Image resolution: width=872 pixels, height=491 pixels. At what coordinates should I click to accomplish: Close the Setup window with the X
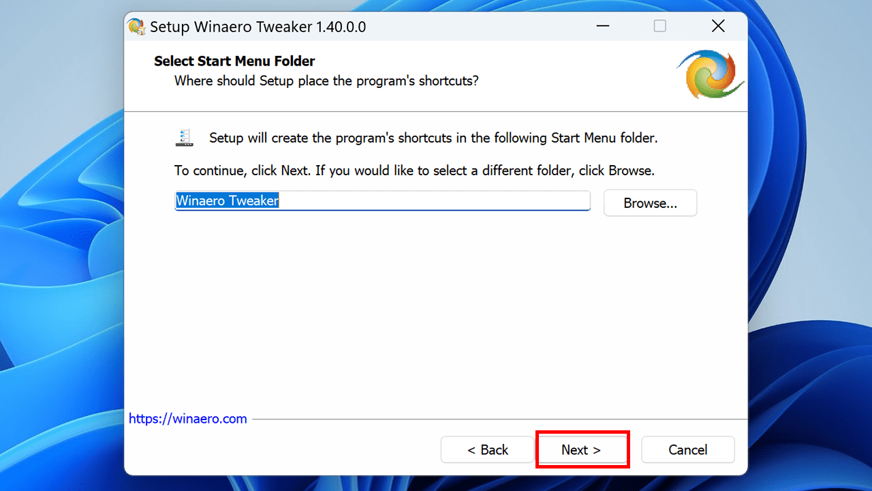click(717, 27)
